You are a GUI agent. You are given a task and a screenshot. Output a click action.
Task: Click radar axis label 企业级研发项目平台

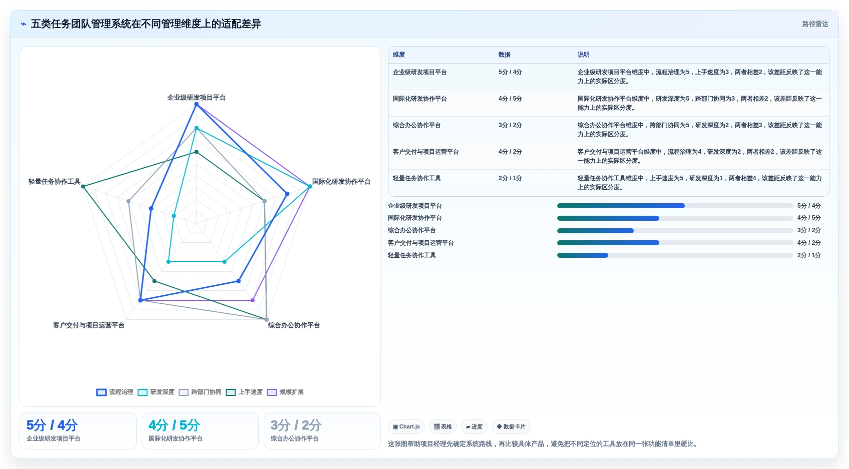coord(196,98)
